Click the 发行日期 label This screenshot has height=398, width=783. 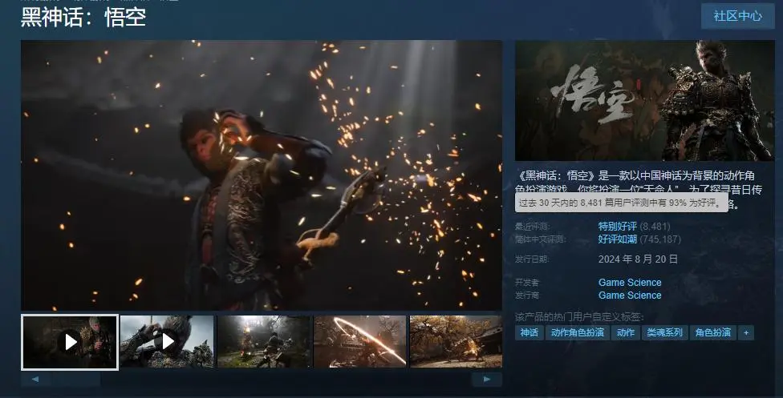click(531, 259)
